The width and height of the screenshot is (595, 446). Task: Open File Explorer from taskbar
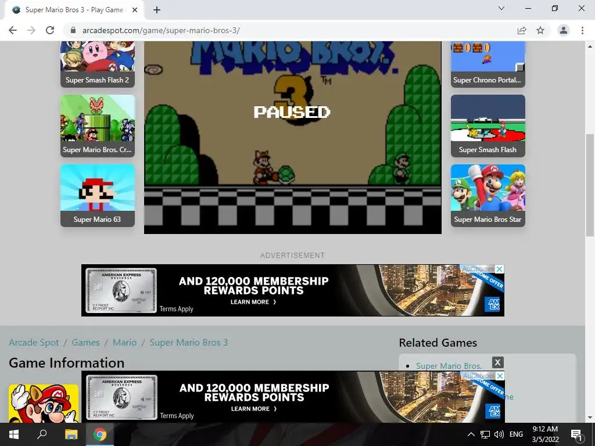tap(71, 434)
